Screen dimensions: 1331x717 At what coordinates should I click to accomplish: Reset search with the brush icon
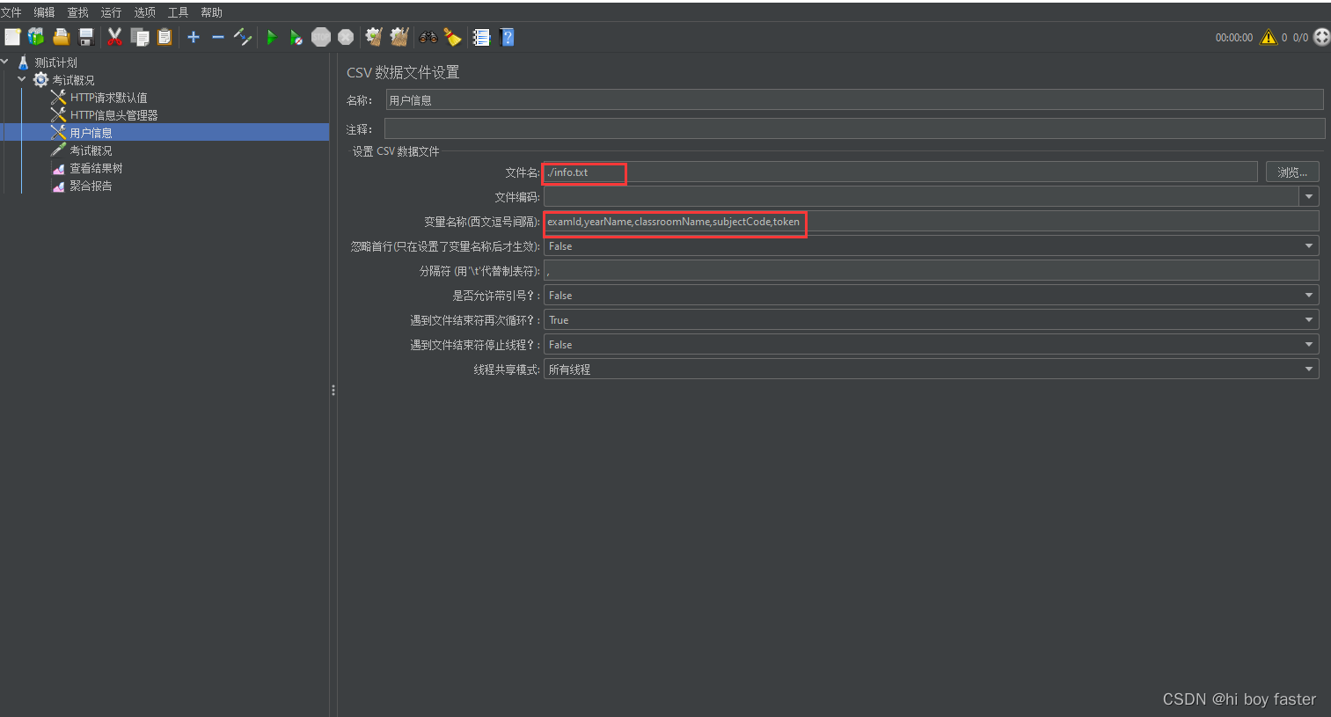pyautogui.click(x=452, y=37)
